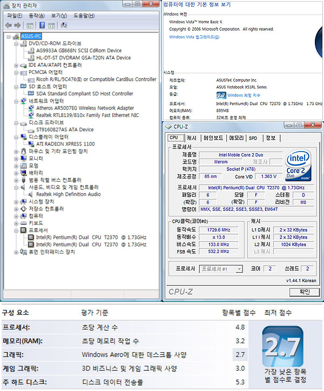This screenshot has width=324, height=391.
Task: Open the 파일(F) menu
Action: pyautogui.click(x=15, y=16)
